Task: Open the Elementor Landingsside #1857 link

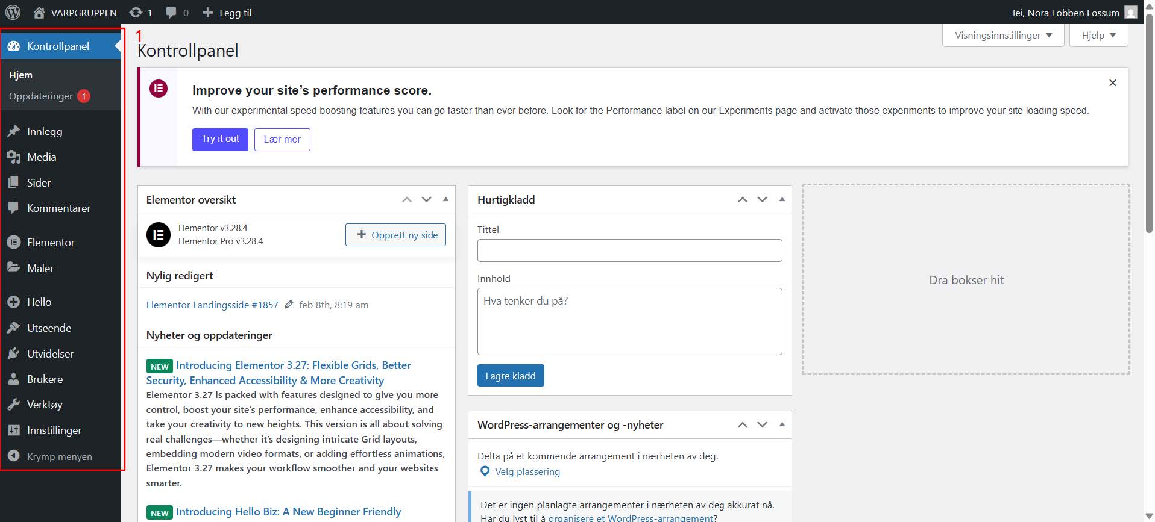Action: point(212,305)
